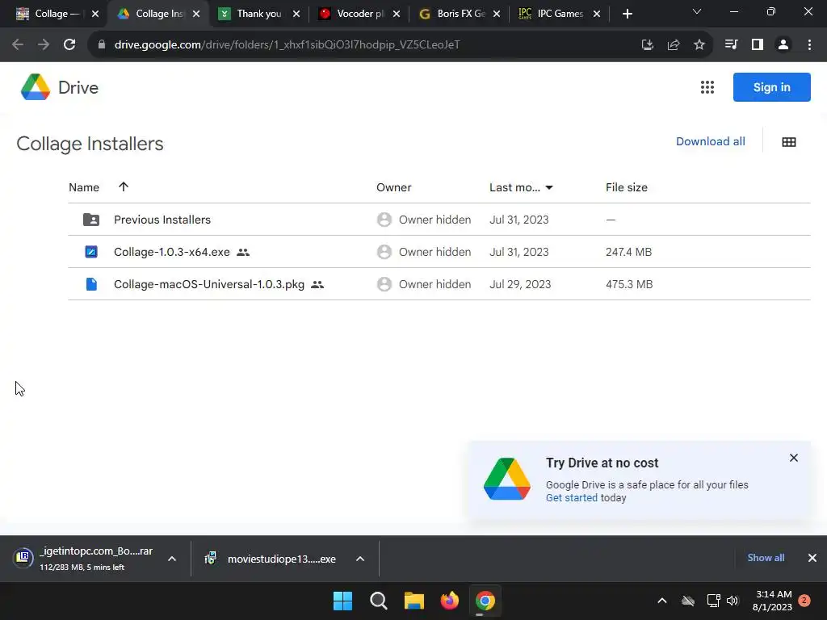This screenshot has width=827, height=620.
Task: Toggle the browser side panel icon
Action: pyautogui.click(x=758, y=45)
